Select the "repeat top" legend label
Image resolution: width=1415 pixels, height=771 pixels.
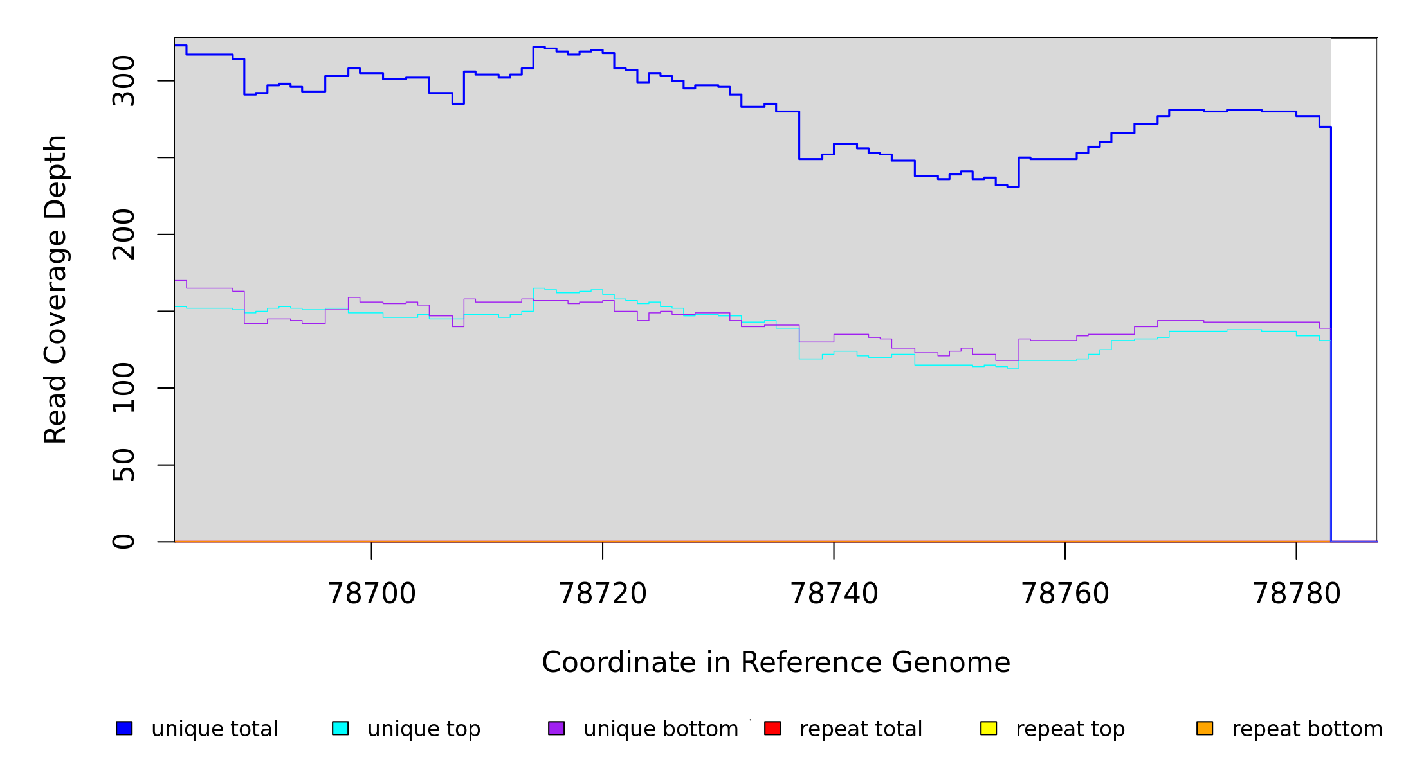[1070, 729]
